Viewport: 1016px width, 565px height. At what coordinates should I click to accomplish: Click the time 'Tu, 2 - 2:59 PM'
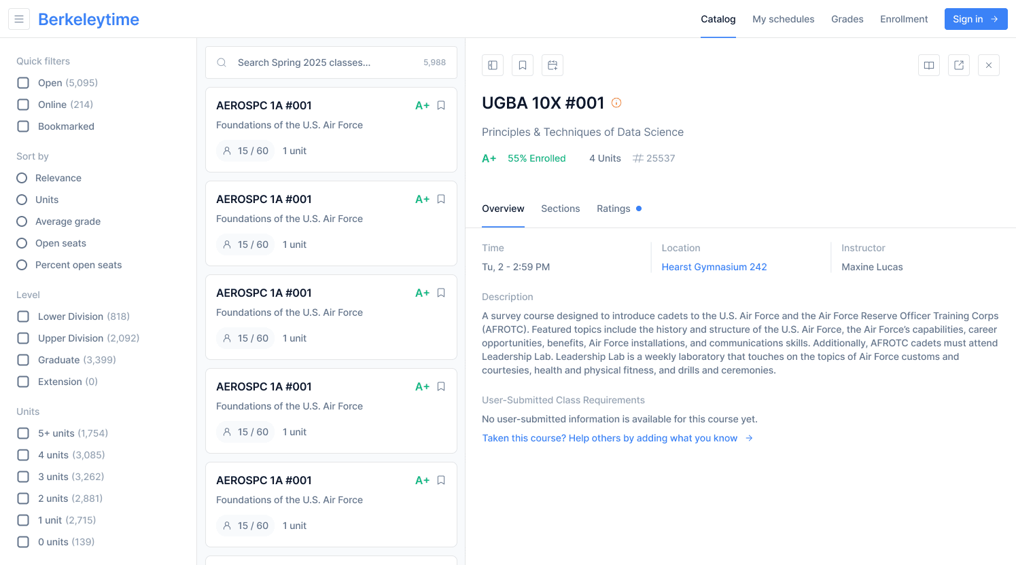(x=516, y=267)
